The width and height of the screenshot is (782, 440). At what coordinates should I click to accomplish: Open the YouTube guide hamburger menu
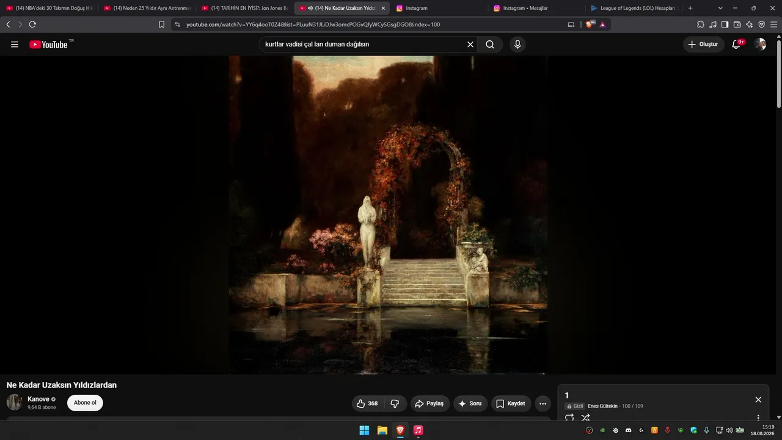click(x=15, y=45)
